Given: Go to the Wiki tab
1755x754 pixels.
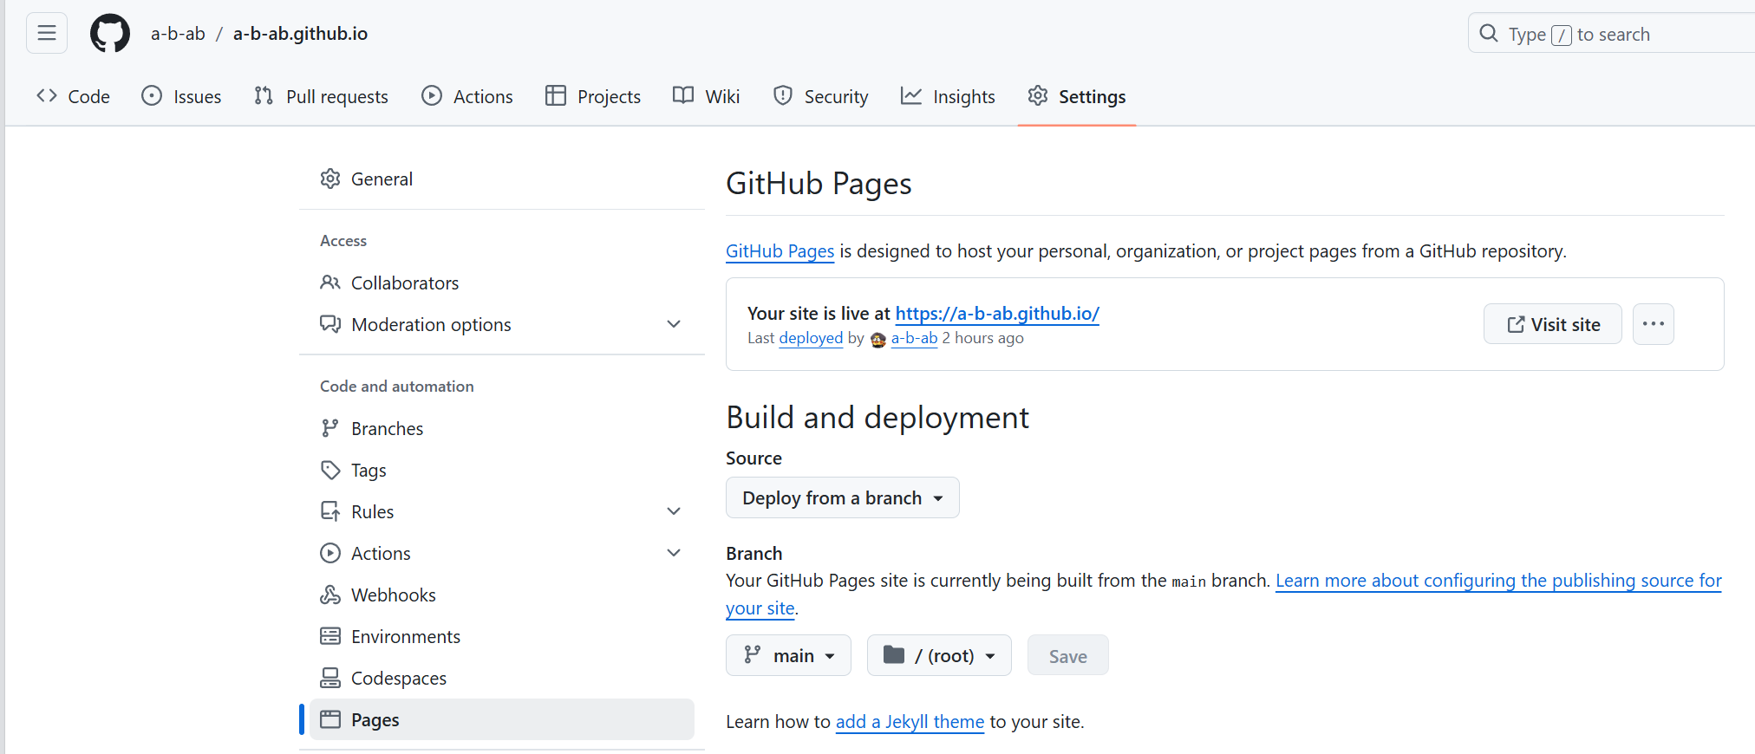Looking at the screenshot, I should 707,96.
